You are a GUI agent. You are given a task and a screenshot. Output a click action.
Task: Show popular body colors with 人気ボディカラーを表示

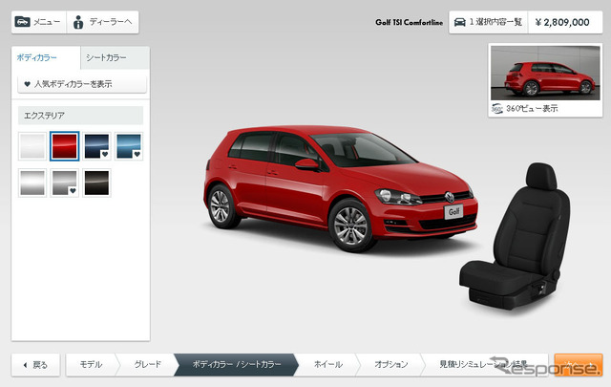point(82,84)
